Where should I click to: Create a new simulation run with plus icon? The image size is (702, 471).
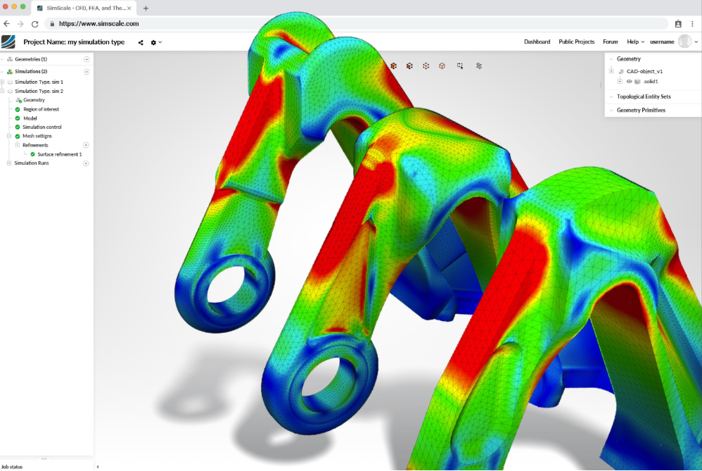pyautogui.click(x=87, y=163)
